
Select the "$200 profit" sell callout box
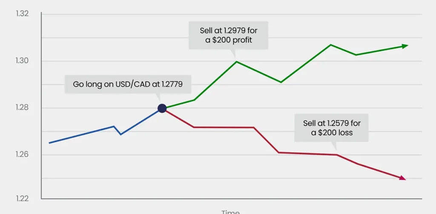click(x=229, y=35)
